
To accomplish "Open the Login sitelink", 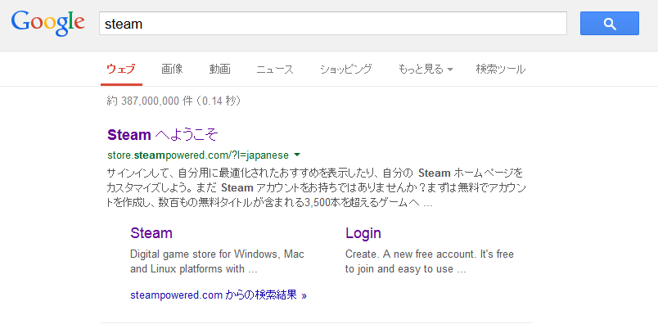I will pyautogui.click(x=363, y=233).
